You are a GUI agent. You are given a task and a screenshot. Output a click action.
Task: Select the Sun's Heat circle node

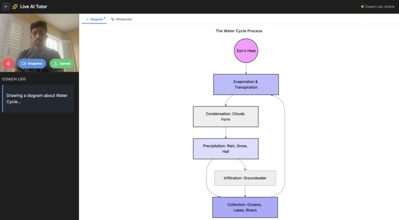(x=246, y=51)
